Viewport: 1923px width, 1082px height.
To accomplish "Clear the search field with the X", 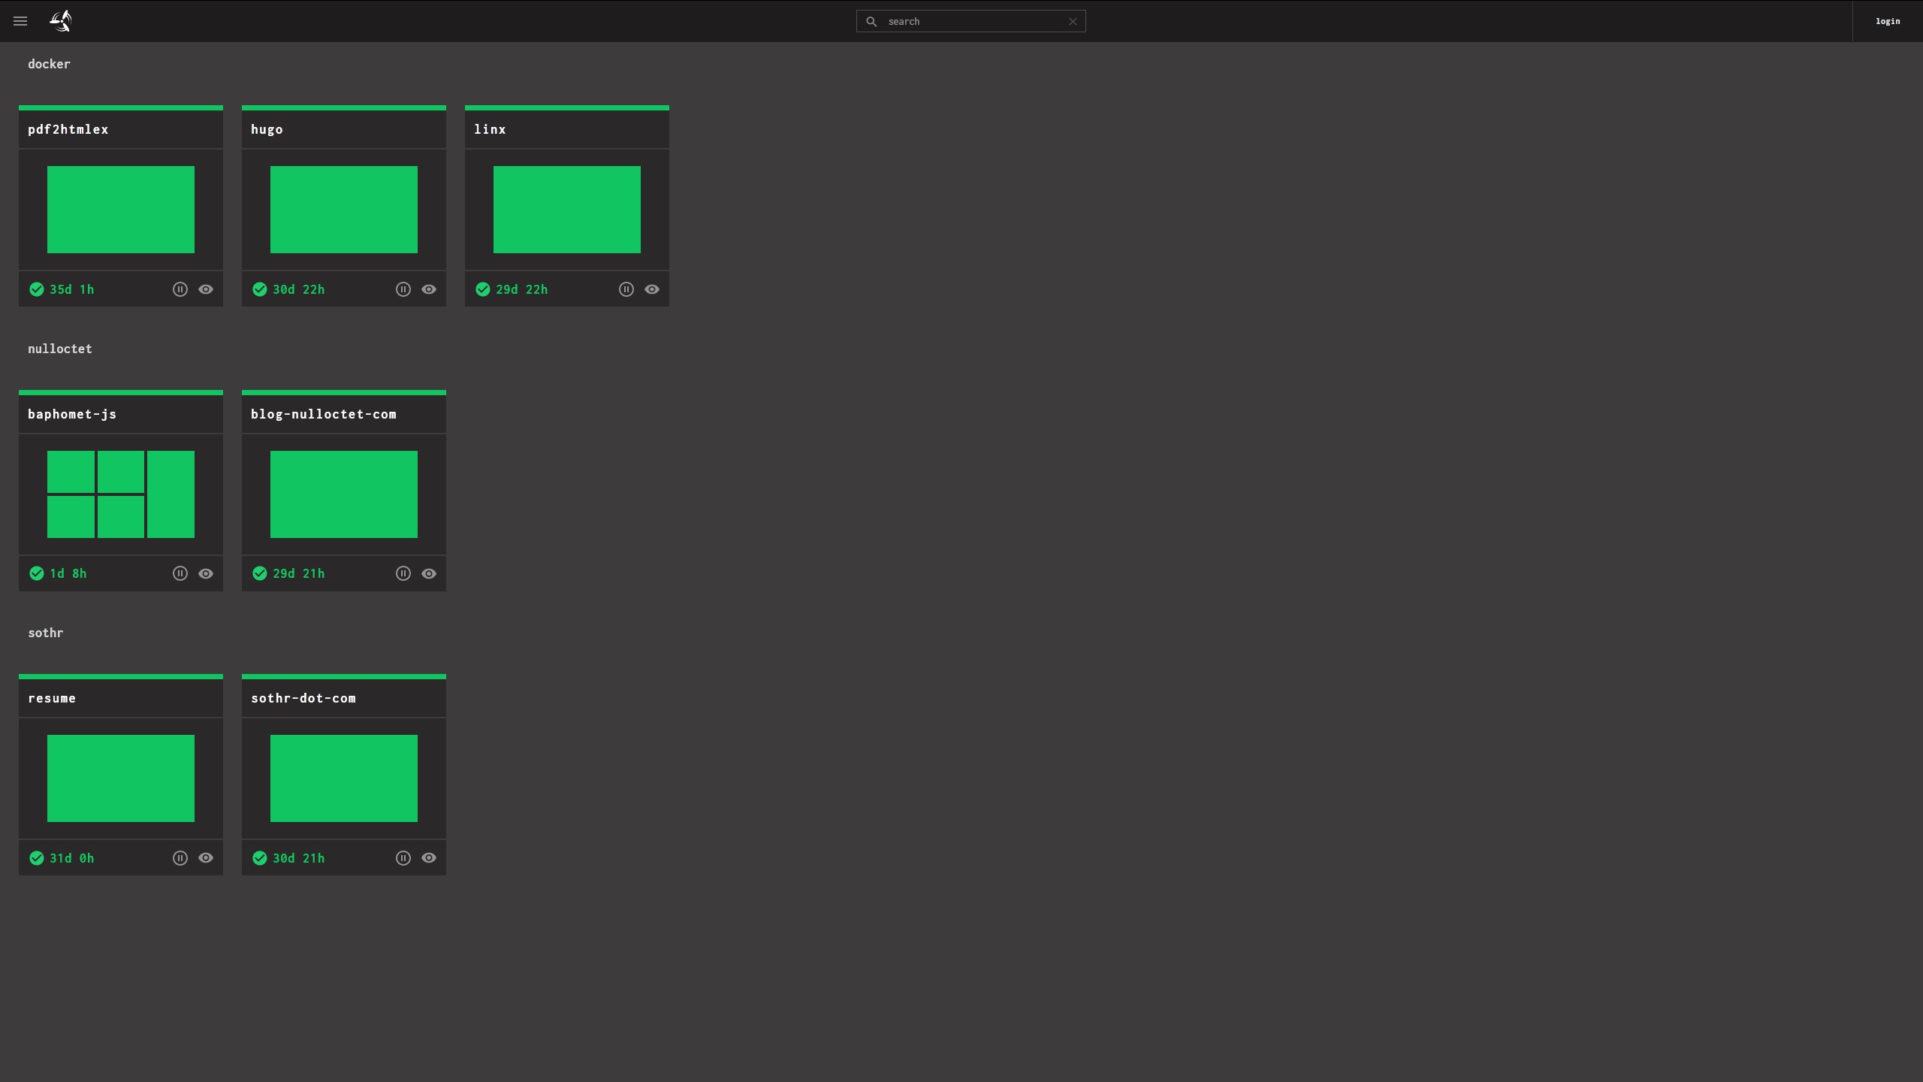I will pyautogui.click(x=1073, y=22).
